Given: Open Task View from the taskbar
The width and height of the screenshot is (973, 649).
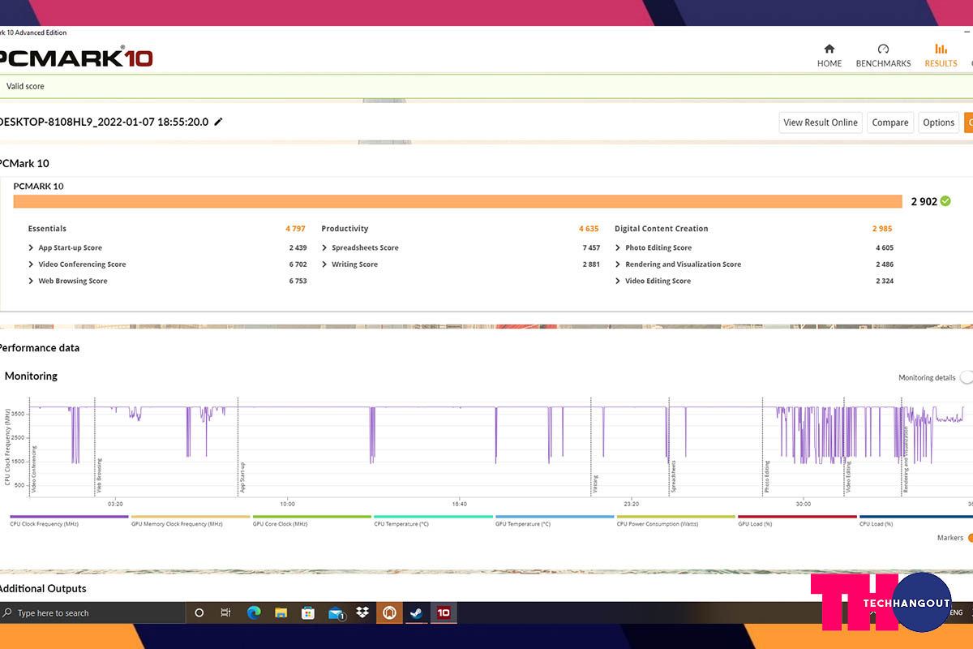Looking at the screenshot, I should click(x=226, y=612).
